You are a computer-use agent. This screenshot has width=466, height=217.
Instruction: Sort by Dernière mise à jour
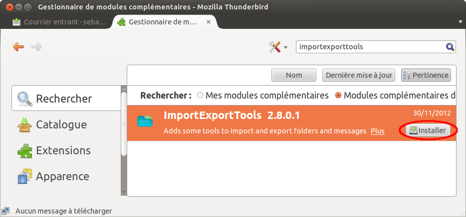click(359, 75)
